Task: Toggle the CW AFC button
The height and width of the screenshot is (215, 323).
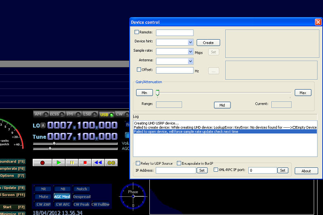Action: point(63,204)
